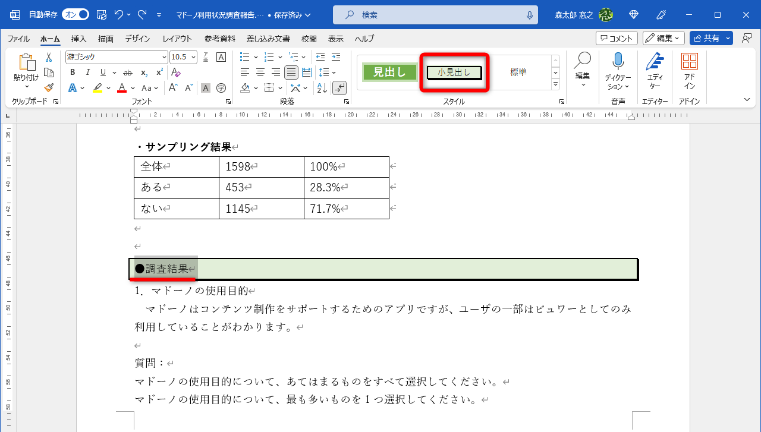Screen dimensions: 761x432
Task: Open the pen-with-sparkle icon in title bar
Action: [661, 15]
